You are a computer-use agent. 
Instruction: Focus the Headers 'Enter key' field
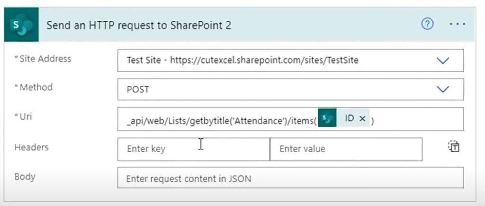click(x=194, y=149)
